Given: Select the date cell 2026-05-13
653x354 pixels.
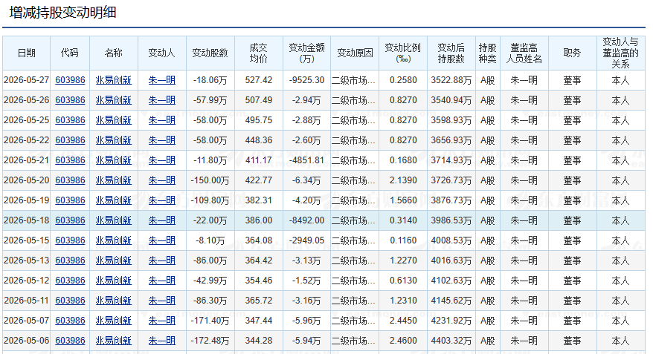Looking at the screenshot, I should click(27, 260).
